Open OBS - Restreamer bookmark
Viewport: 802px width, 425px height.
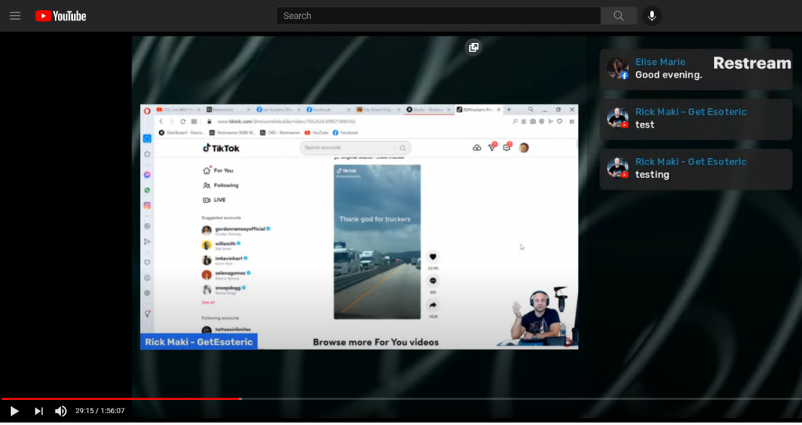[280, 133]
